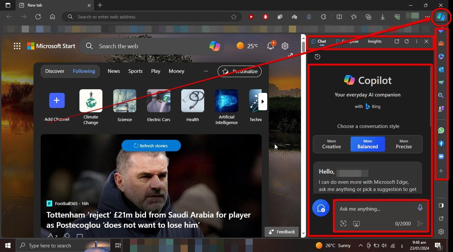Open the Microsoft Start apps grid launcher
Image resolution: width=453 pixels, height=252 pixels.
tap(17, 46)
